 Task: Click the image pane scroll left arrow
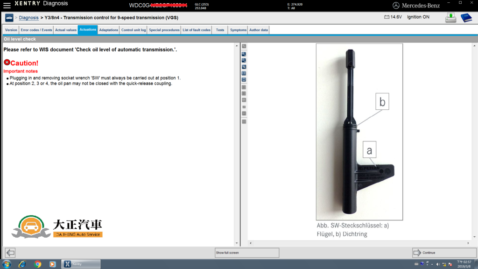pyautogui.click(x=251, y=243)
